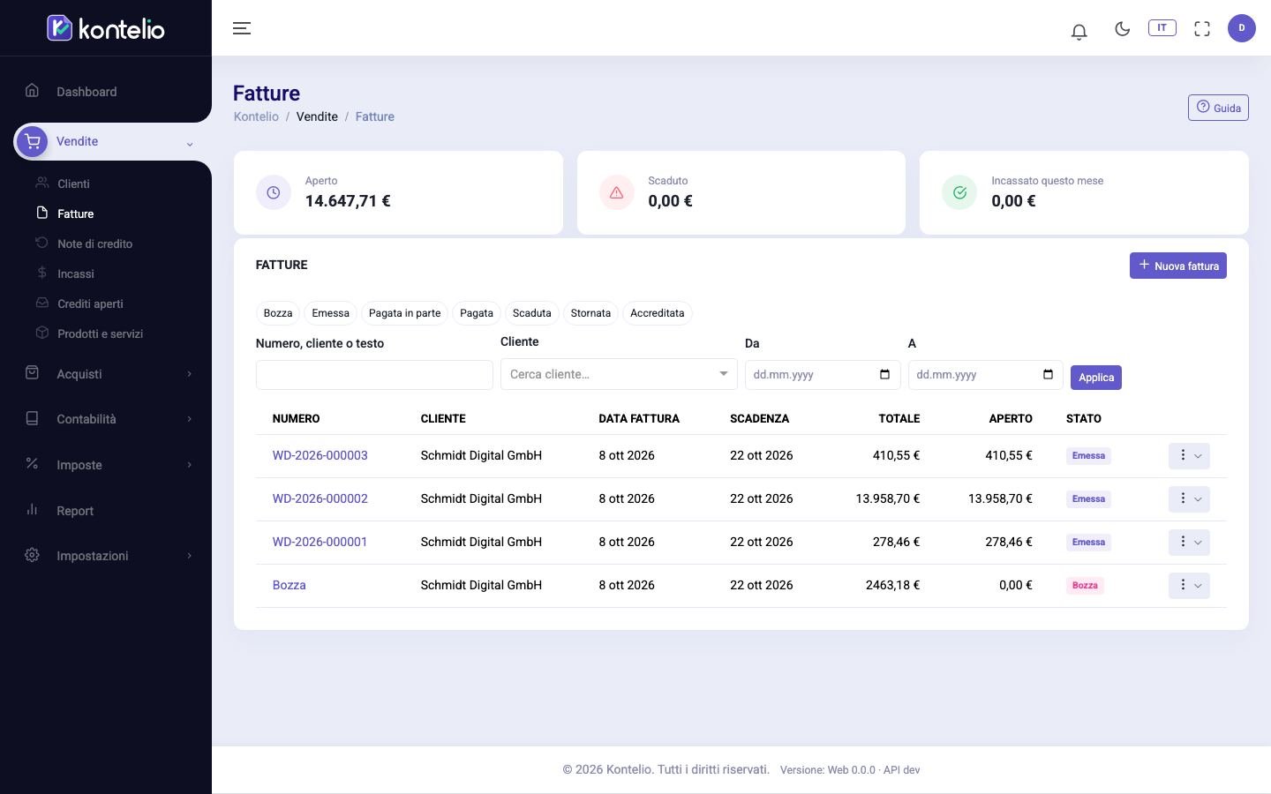
Task: Open invoice WD-2026-000002
Action: point(320,499)
